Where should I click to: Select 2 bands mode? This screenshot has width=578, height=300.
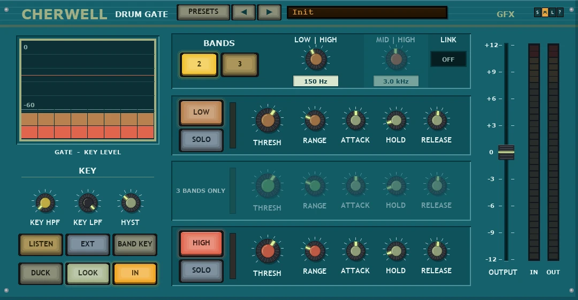(199, 64)
